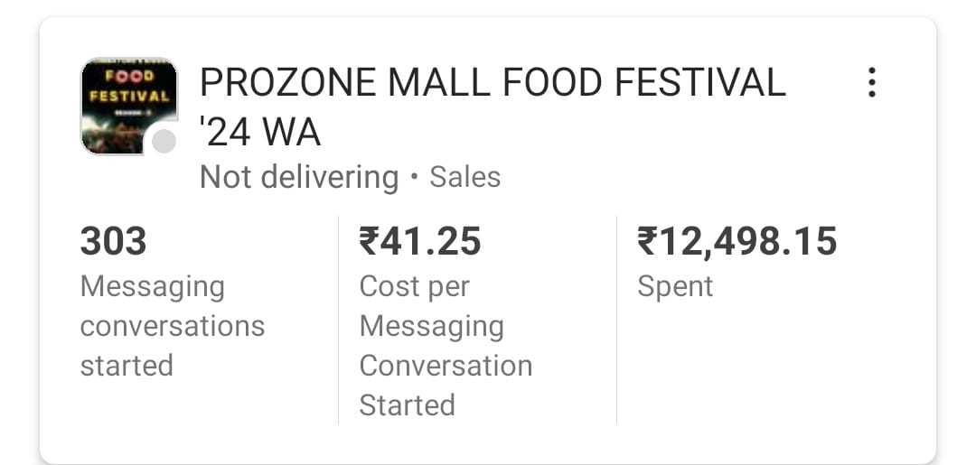Click the '24 WA text in the title
Viewport: 976px width, 465px height.
[x=260, y=133]
